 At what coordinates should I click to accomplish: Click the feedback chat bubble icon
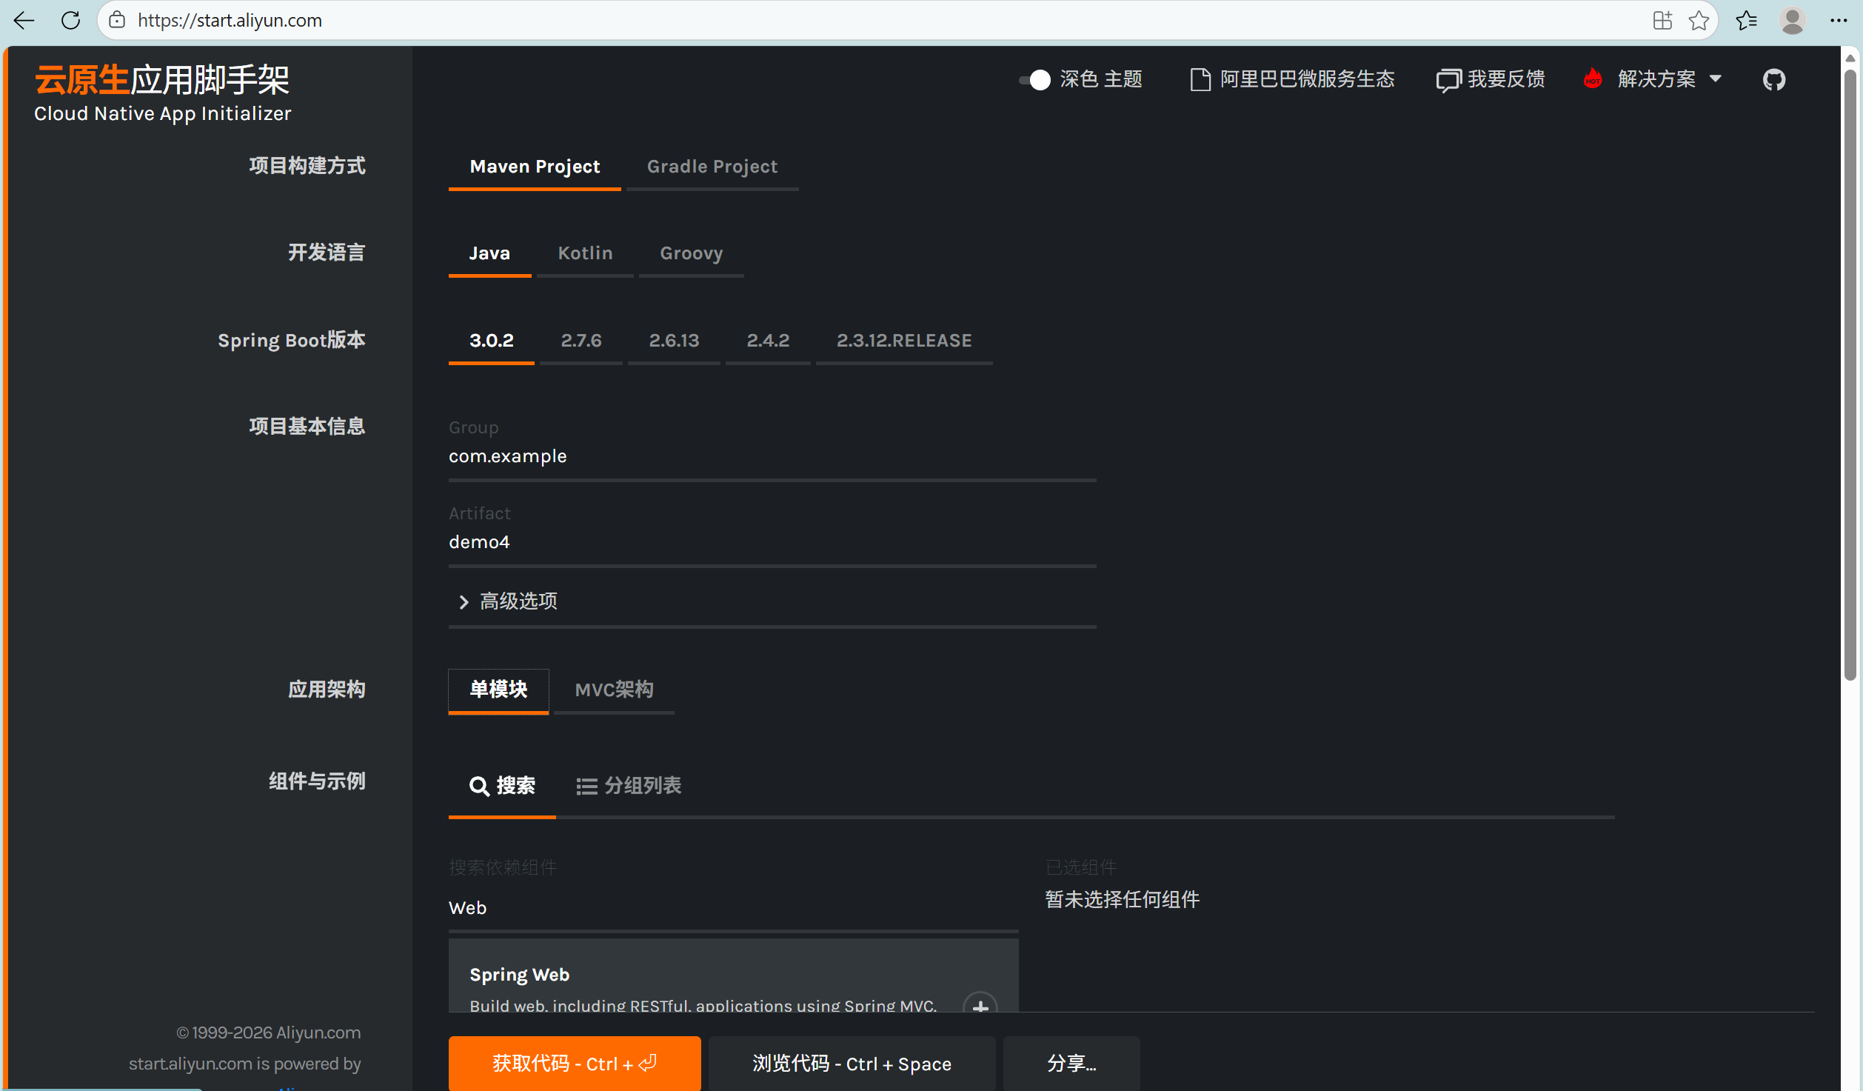1448,80
